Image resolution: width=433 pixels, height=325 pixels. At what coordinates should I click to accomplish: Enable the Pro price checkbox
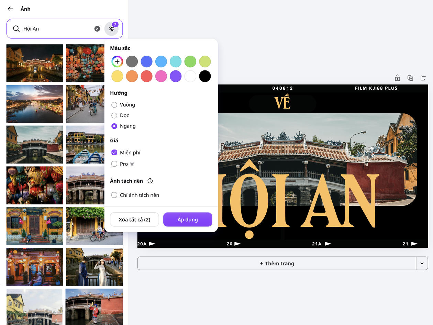[114, 164]
